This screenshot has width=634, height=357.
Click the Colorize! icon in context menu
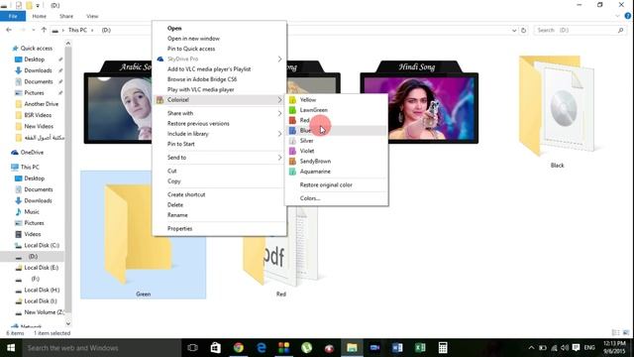[x=160, y=100]
